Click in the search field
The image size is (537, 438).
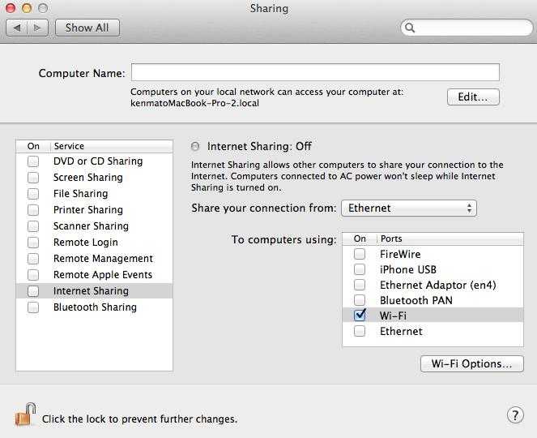[x=467, y=28]
